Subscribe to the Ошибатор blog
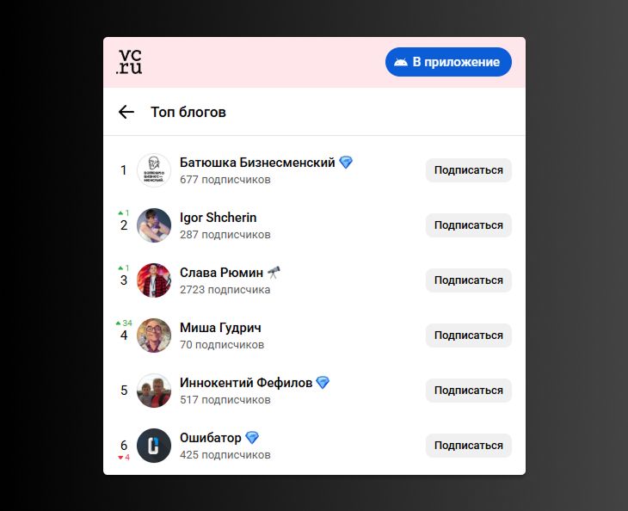The height and width of the screenshot is (511, 628). click(468, 446)
